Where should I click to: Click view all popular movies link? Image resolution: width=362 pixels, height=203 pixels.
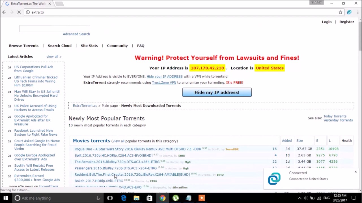(x=118, y=141)
